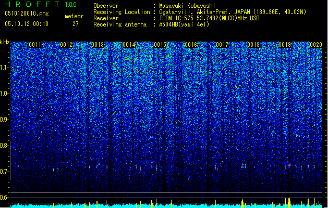The image size is (328, 208).
Task: Click the 1.1 kHz axis label
Action: click(x=5, y=68)
